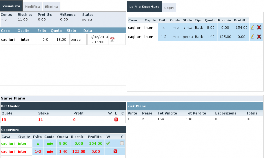This screenshot has width=264, height=158.
Task: Select the Le Mie Coperture tab
Action: coord(144,7)
